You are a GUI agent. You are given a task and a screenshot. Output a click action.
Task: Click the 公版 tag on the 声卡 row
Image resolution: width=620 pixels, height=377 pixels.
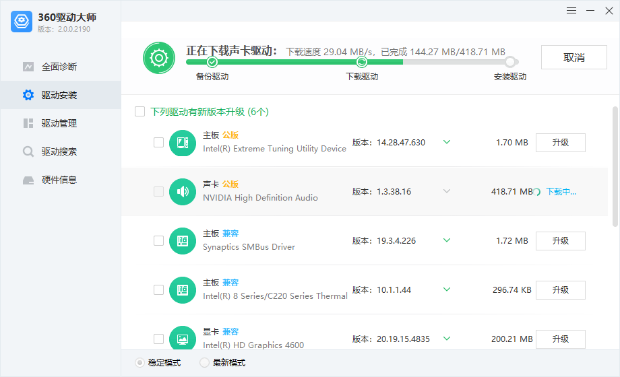click(x=230, y=184)
